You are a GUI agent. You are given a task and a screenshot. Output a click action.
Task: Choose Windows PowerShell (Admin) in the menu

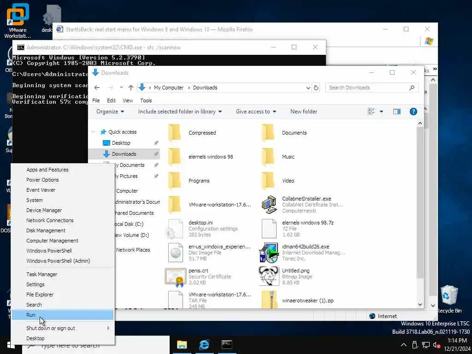click(x=63, y=261)
